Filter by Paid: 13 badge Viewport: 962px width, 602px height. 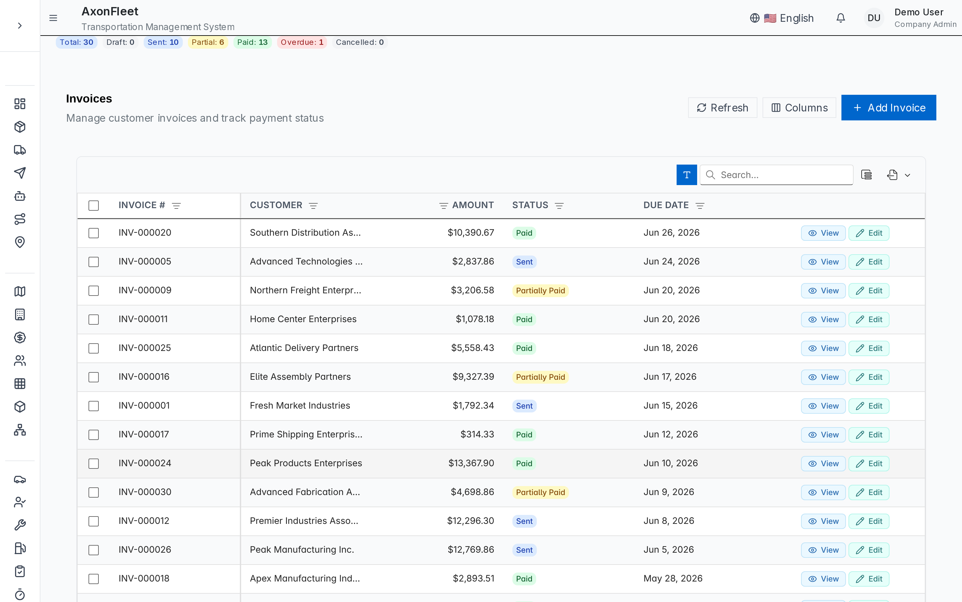(252, 42)
